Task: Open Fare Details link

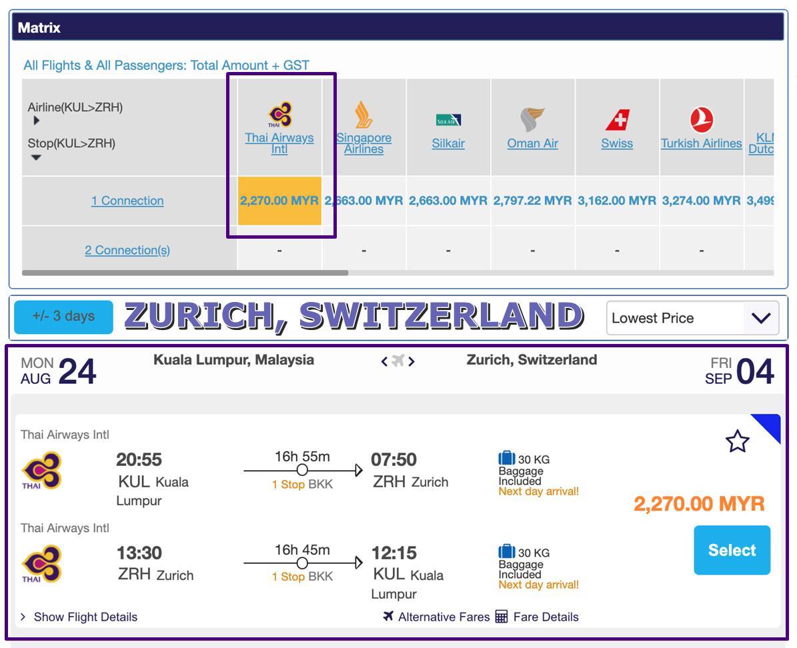Action: pyautogui.click(x=546, y=617)
